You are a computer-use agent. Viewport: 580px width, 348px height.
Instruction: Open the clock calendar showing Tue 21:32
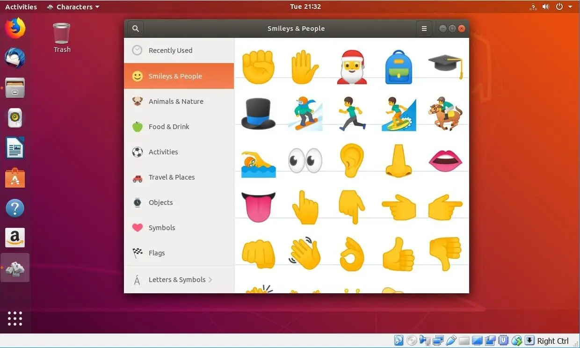click(x=305, y=7)
